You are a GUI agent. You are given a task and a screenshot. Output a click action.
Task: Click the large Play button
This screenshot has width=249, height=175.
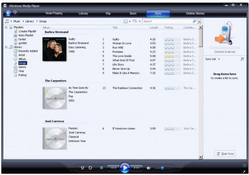[124, 168]
